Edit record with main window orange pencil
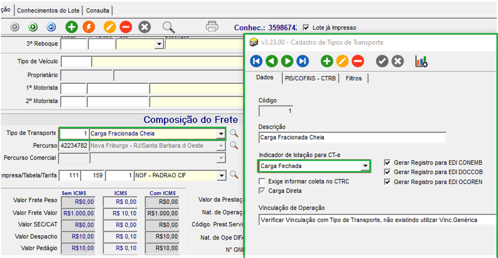Viewport: 498px width, 258px height. (110, 27)
